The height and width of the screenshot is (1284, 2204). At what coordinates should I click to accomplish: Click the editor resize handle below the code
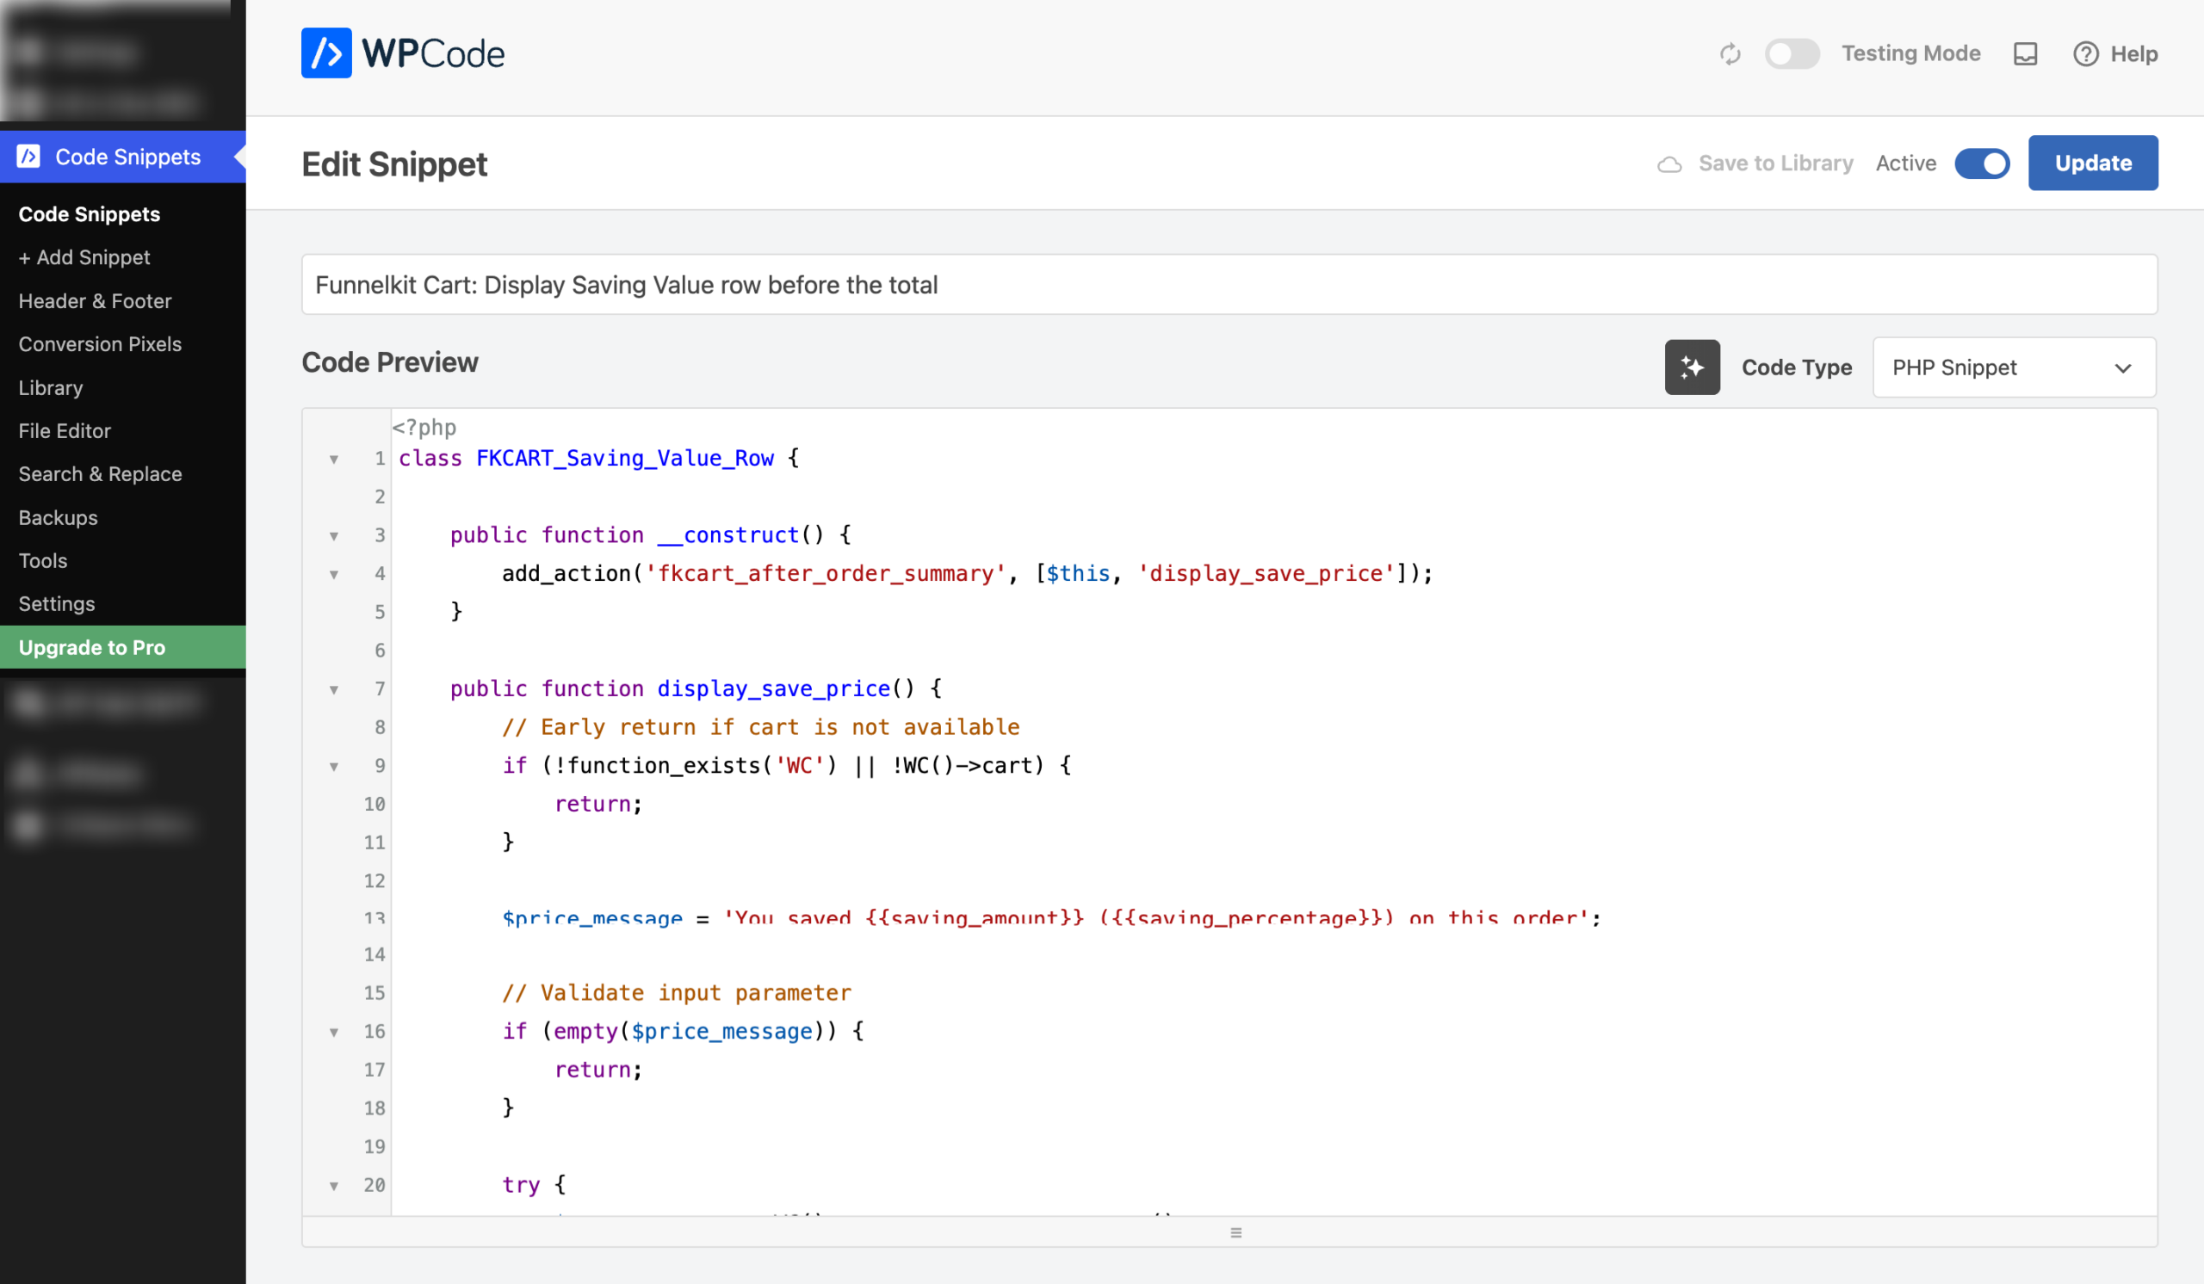point(1235,1232)
